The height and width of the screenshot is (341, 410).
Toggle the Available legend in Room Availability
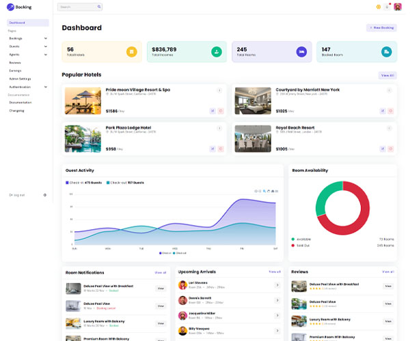[301, 239]
